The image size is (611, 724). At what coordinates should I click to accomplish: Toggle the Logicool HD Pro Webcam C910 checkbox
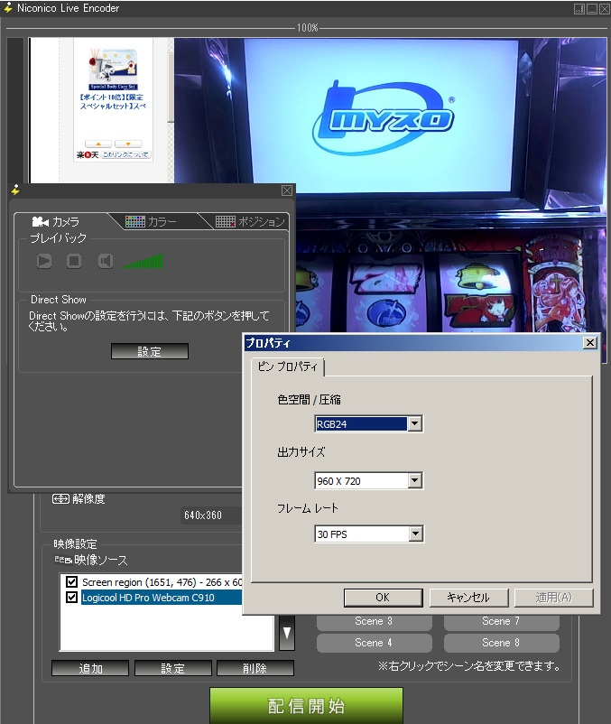pos(71,597)
